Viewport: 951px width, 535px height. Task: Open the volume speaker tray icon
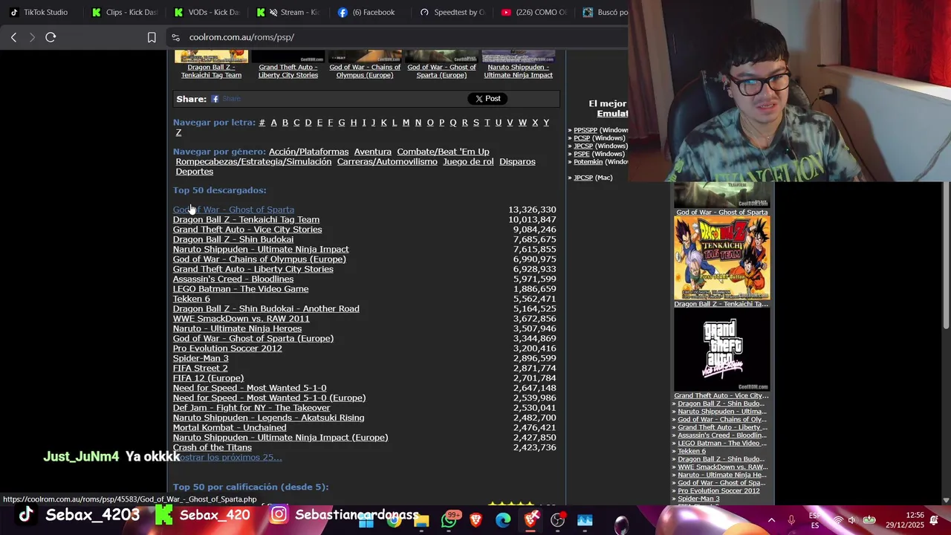pos(851,520)
